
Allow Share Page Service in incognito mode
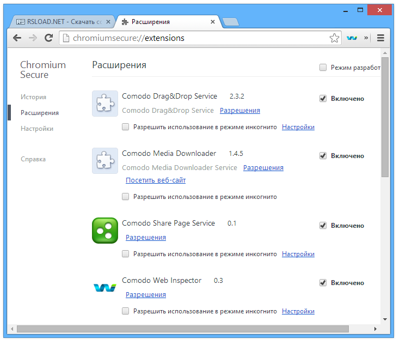point(125,254)
